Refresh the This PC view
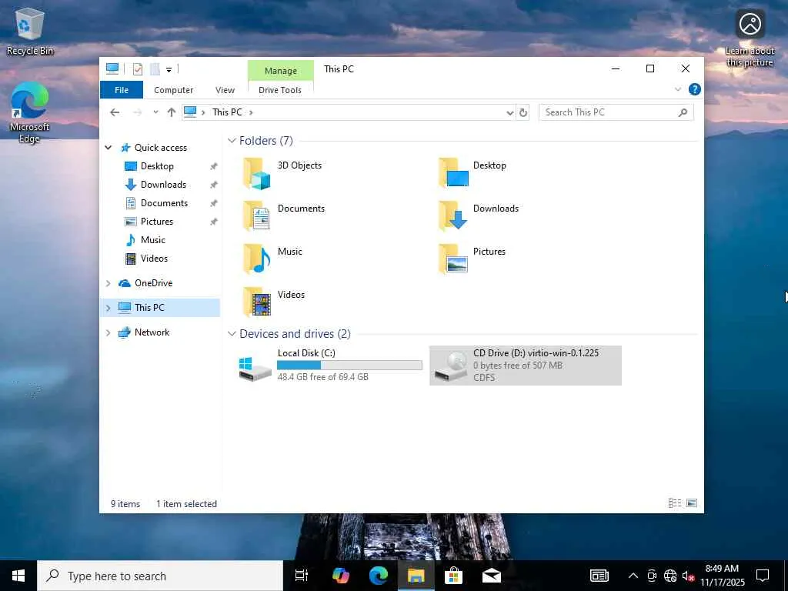 click(x=523, y=112)
